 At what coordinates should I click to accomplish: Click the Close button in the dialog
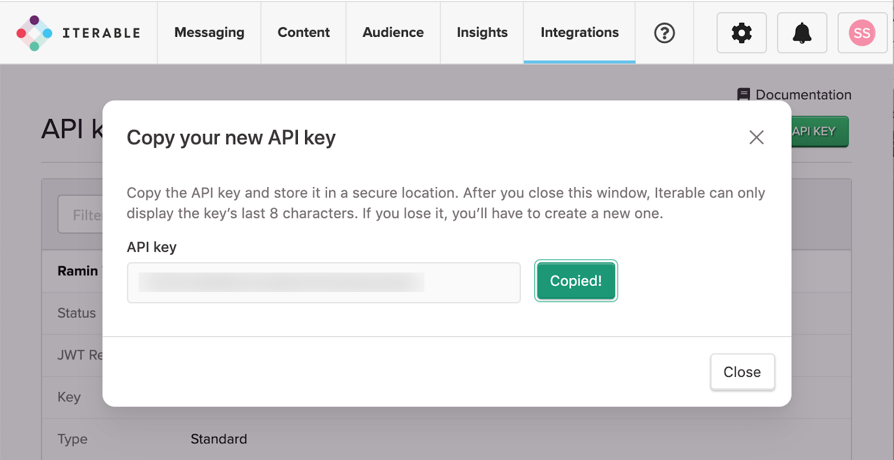[742, 372]
